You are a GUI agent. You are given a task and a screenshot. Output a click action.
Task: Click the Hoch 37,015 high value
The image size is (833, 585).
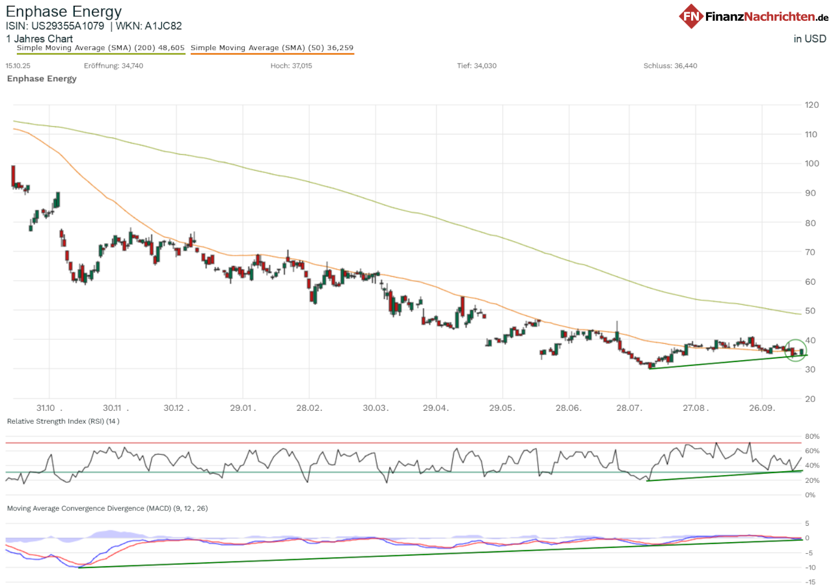291,66
